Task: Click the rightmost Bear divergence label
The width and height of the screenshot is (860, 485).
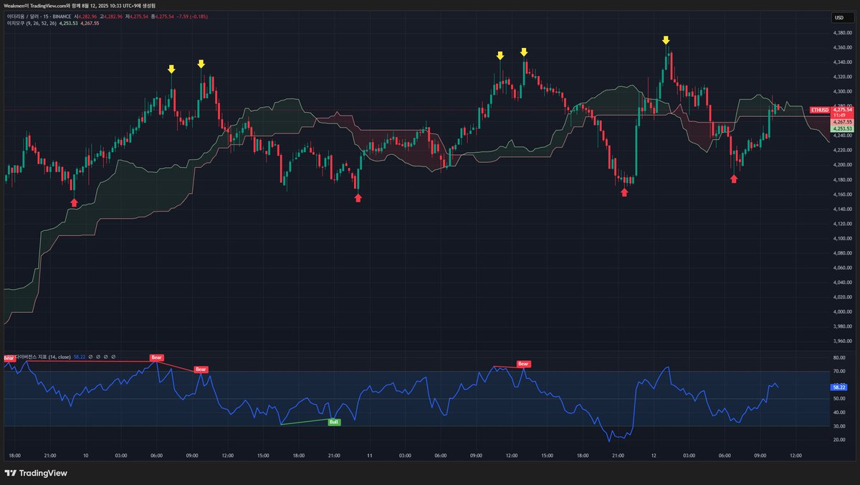Action: coord(523,364)
